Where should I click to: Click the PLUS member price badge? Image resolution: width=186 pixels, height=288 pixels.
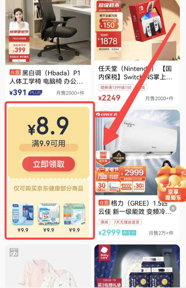pyautogui.click(x=35, y=92)
